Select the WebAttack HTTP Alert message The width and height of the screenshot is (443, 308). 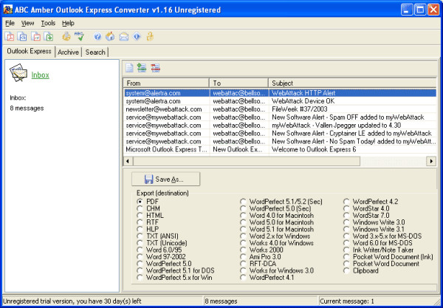click(280, 93)
